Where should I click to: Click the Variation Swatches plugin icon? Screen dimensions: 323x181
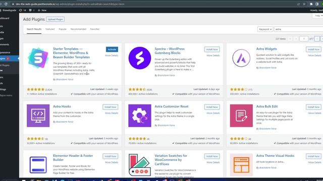point(140,165)
